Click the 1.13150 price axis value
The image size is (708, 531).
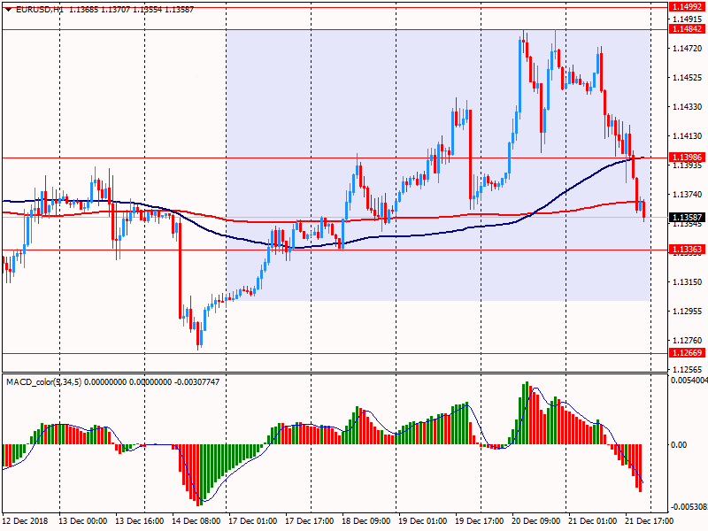pyautogui.click(x=688, y=282)
